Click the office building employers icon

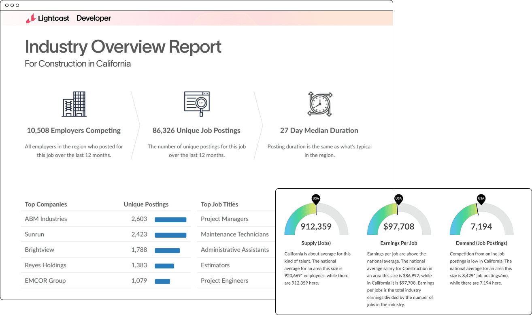(x=74, y=104)
